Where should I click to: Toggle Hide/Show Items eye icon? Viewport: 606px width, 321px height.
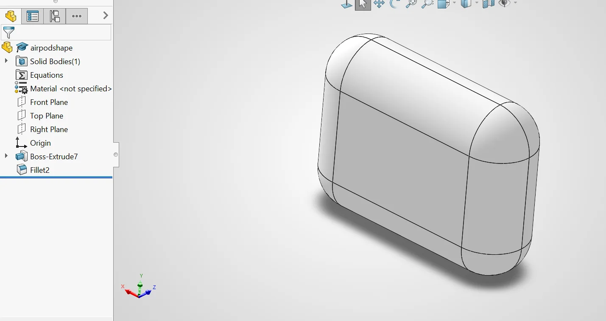pos(504,3)
